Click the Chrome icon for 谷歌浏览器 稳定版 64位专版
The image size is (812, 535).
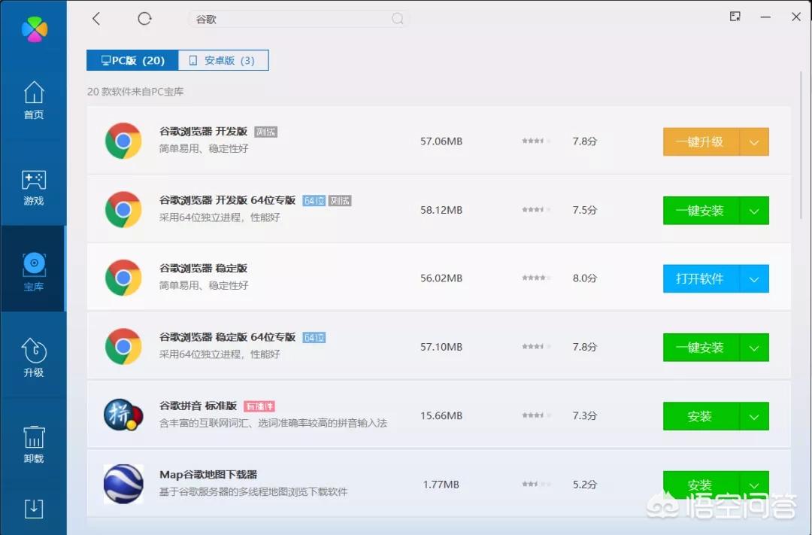point(123,347)
